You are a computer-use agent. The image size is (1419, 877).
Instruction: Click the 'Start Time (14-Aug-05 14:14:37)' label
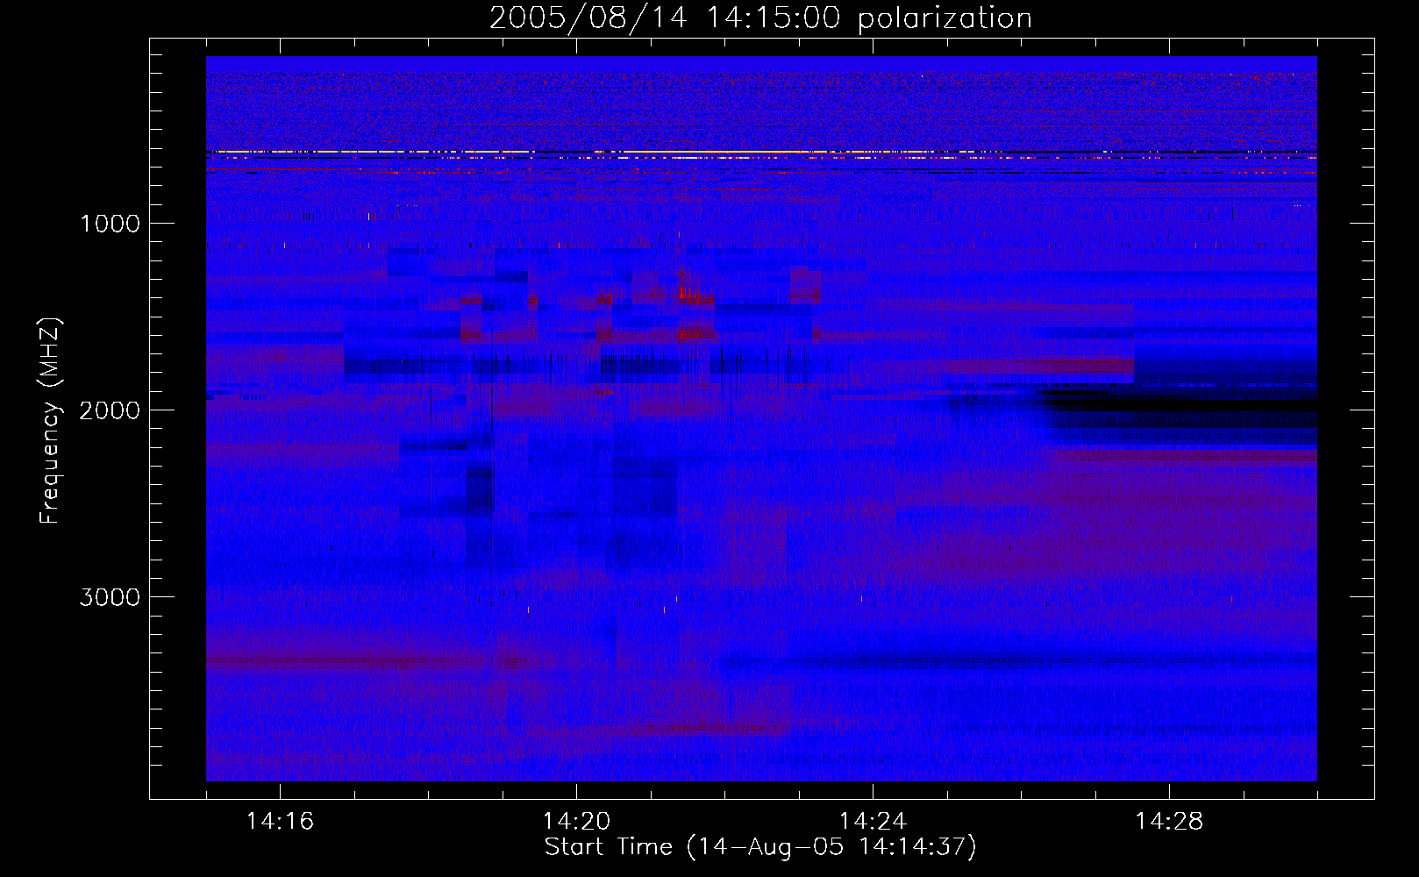coord(760,847)
